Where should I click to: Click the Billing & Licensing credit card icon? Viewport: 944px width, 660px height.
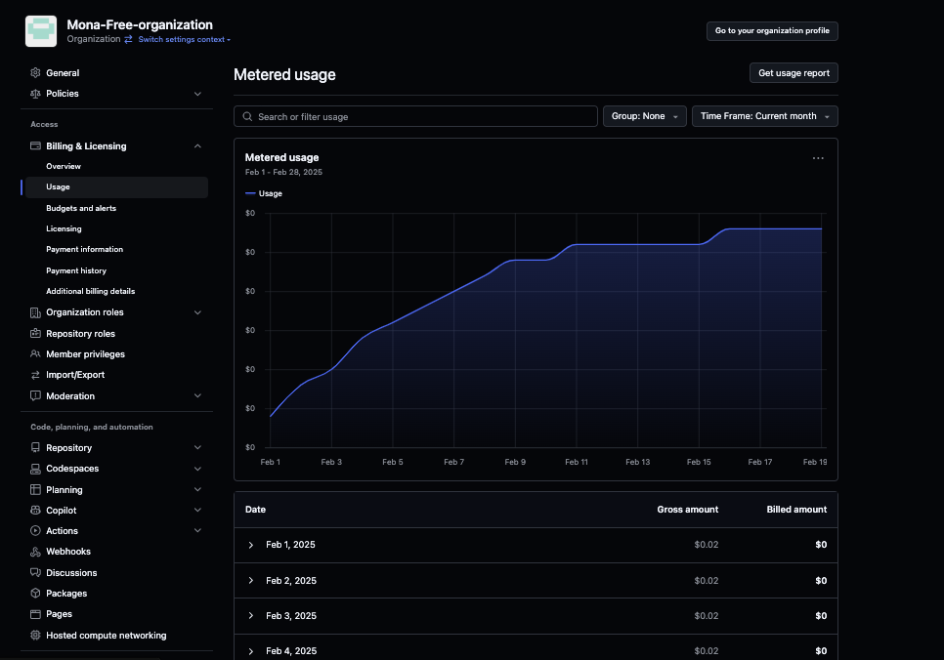click(35, 146)
